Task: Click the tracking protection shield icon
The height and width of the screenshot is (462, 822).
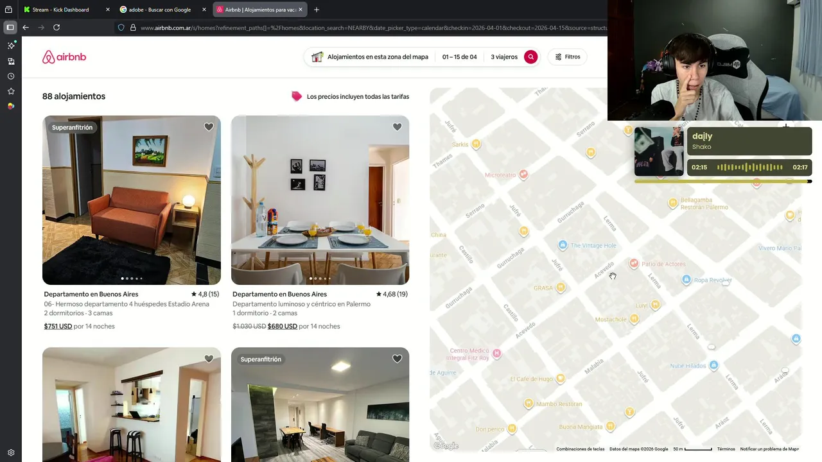Action: coord(121,28)
